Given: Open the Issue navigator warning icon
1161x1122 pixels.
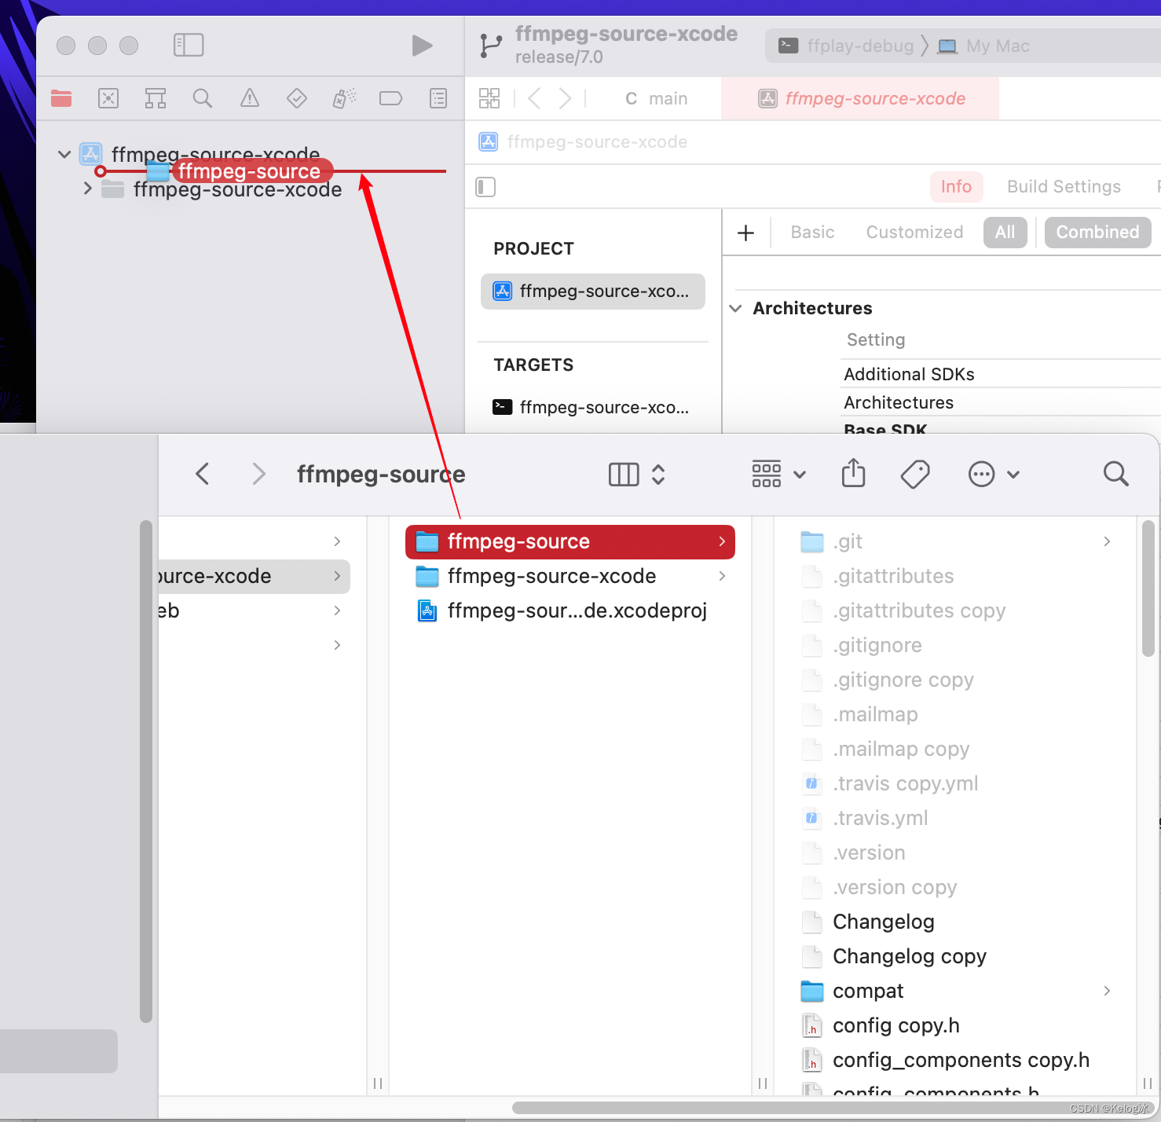Looking at the screenshot, I should pos(250,98).
